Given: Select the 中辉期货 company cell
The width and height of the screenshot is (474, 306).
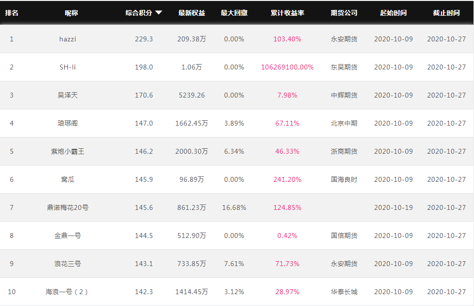Looking at the screenshot, I should click(344, 95).
